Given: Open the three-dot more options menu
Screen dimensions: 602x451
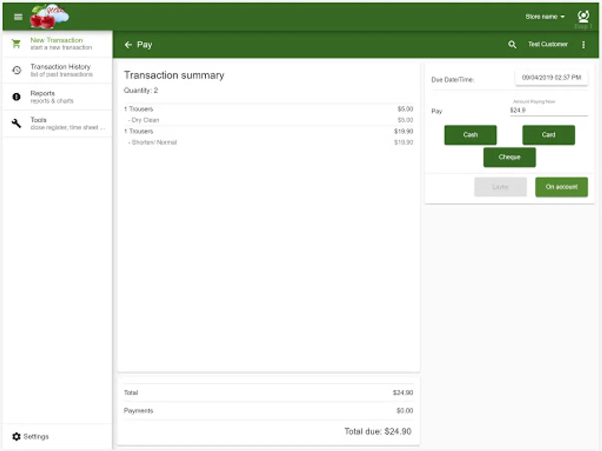Looking at the screenshot, I should point(583,45).
